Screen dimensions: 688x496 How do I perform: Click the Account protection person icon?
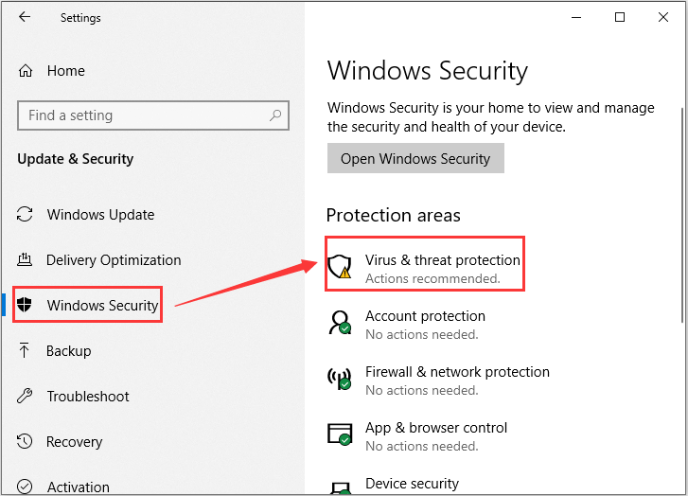coord(340,323)
